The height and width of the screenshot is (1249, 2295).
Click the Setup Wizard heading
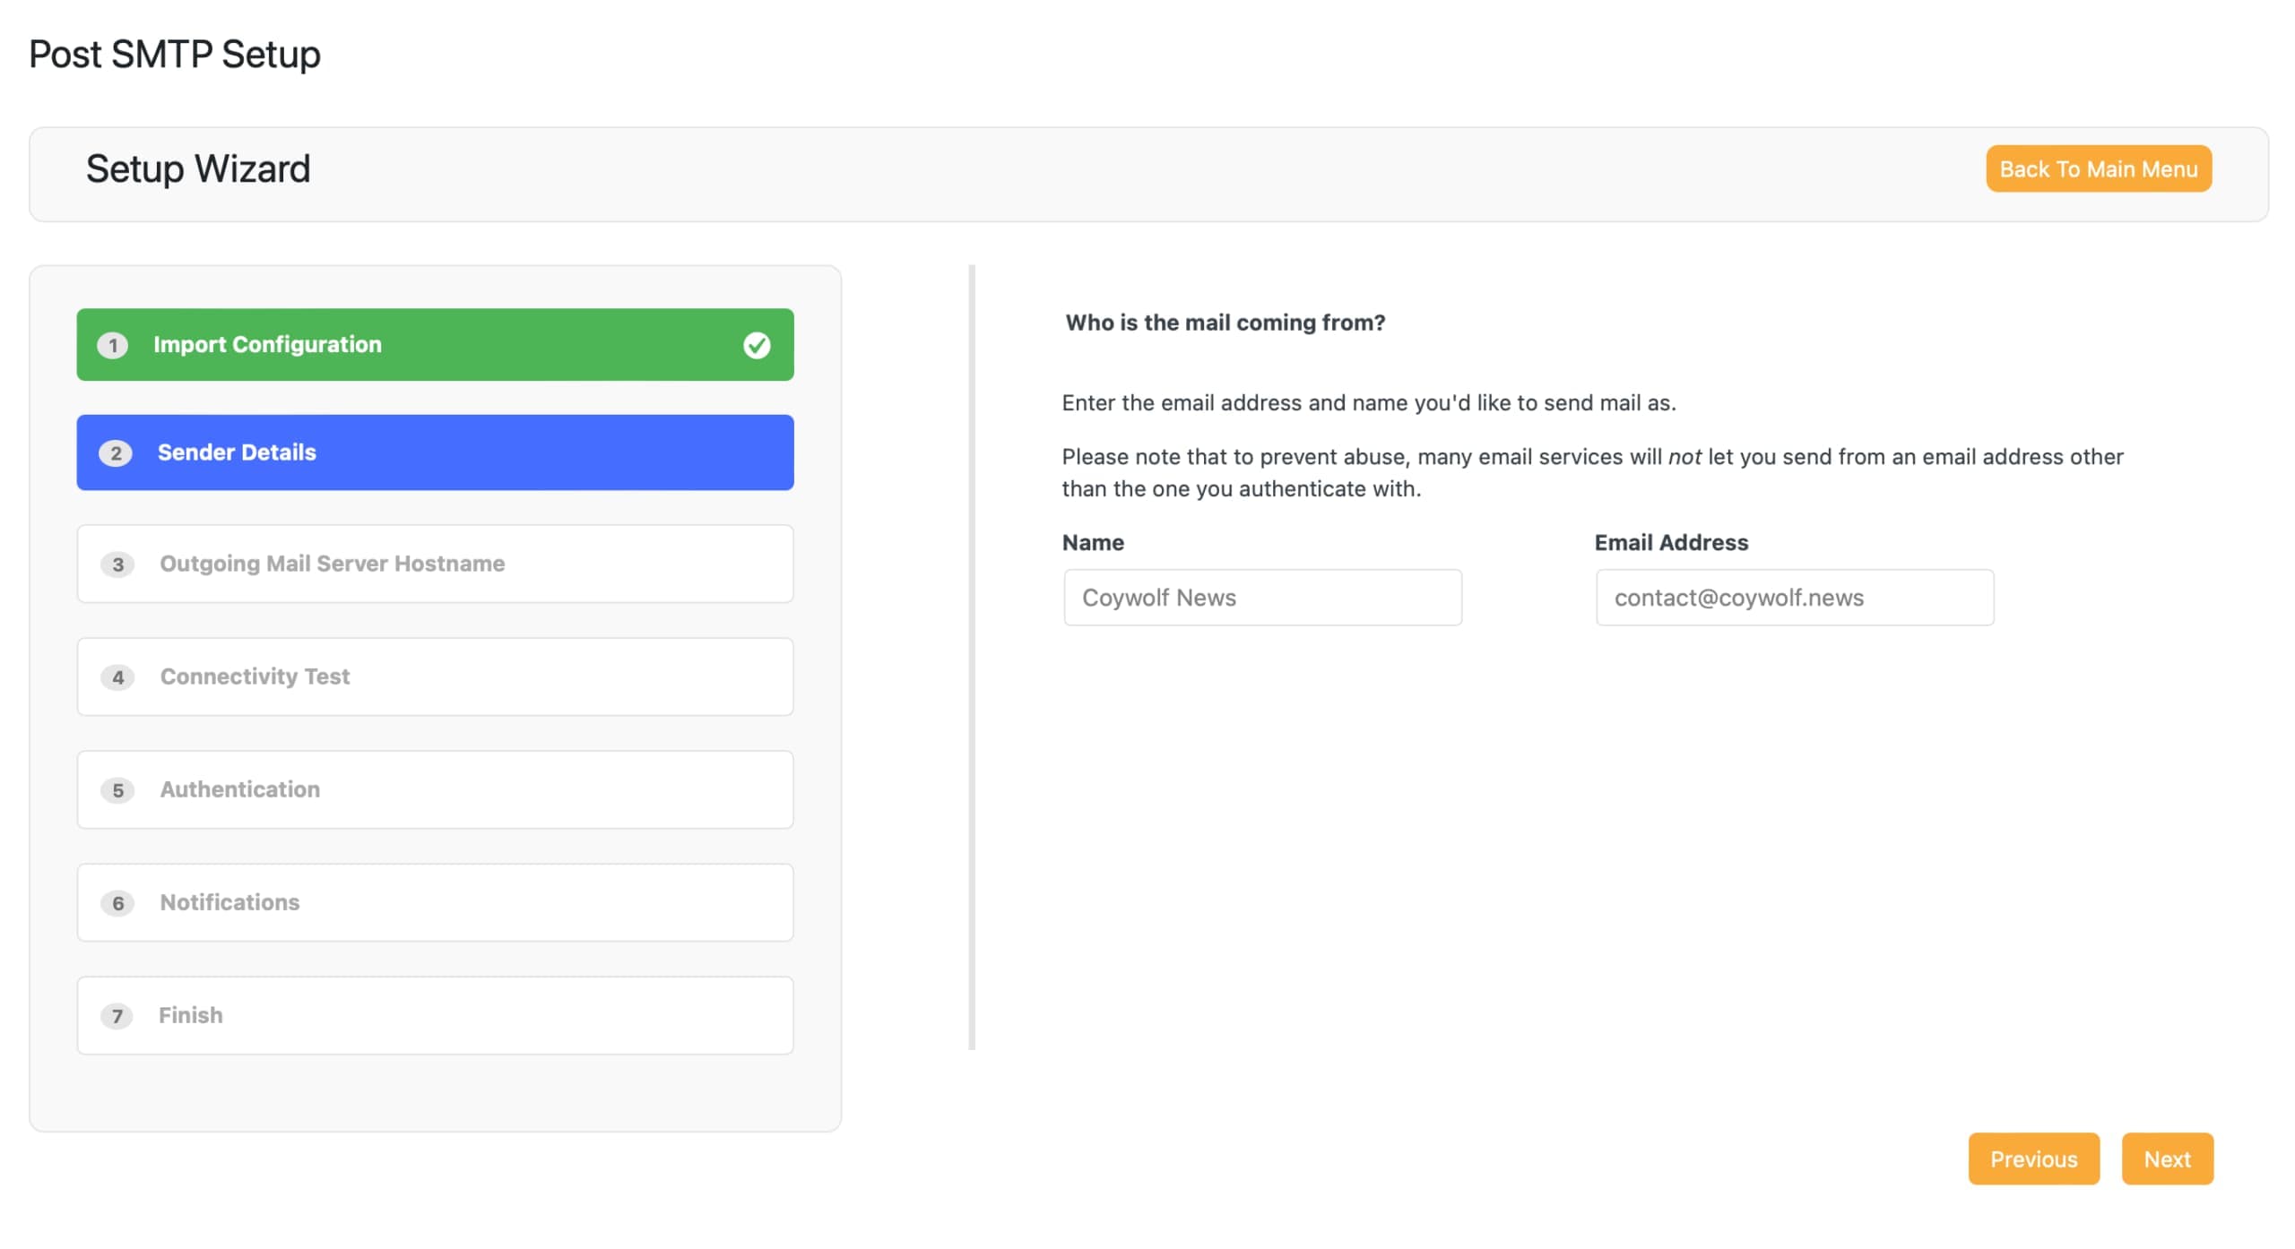click(198, 168)
